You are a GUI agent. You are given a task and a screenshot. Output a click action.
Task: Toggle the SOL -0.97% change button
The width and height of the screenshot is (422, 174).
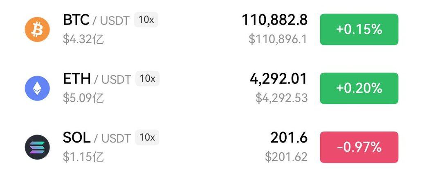[359, 147]
